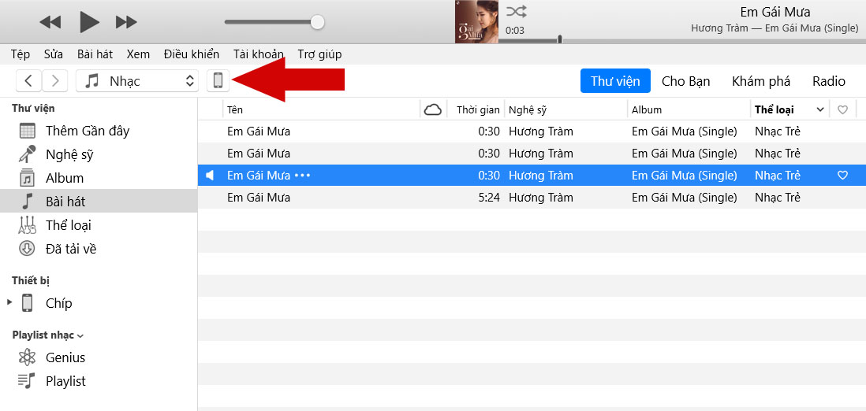This screenshot has width=866, height=411.
Task: Click the Thư viện button
Action: (x=615, y=81)
